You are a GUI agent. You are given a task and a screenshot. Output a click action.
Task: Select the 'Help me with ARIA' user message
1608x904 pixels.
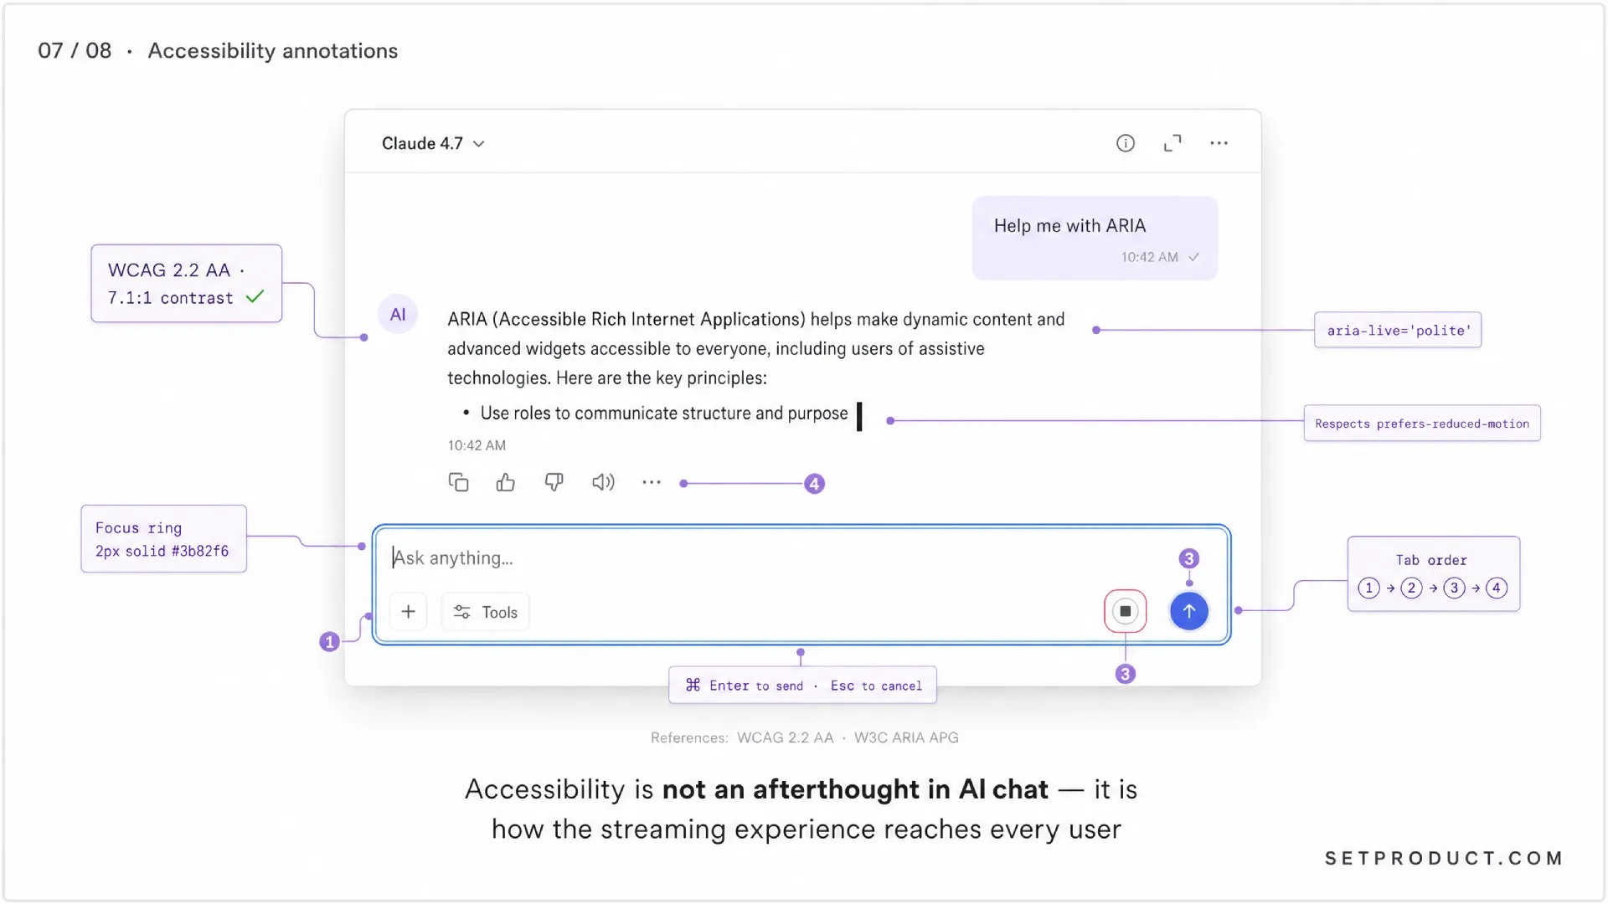tap(1095, 238)
